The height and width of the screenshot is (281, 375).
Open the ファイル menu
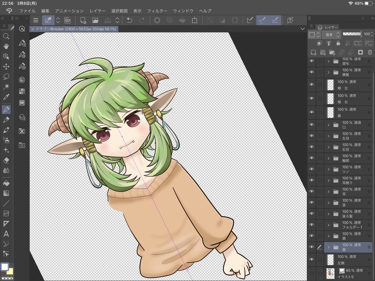(27, 11)
